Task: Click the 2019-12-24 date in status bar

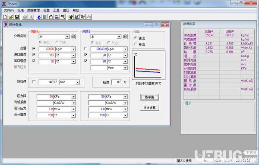Action: click(243, 161)
